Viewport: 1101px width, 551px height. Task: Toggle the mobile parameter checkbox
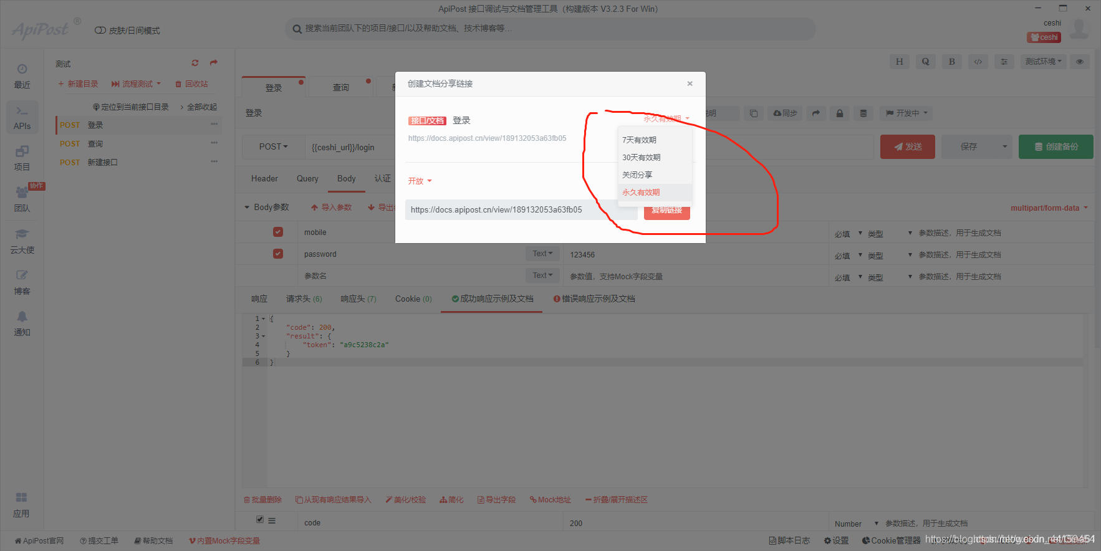[x=278, y=232]
